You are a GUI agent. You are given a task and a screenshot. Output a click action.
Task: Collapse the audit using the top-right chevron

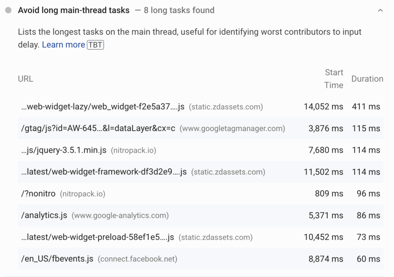click(x=380, y=10)
